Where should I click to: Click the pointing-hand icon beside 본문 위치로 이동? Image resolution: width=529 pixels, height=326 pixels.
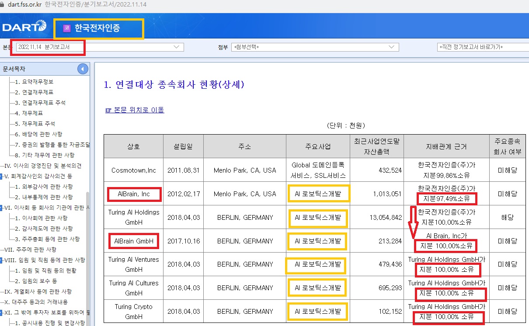coord(108,110)
